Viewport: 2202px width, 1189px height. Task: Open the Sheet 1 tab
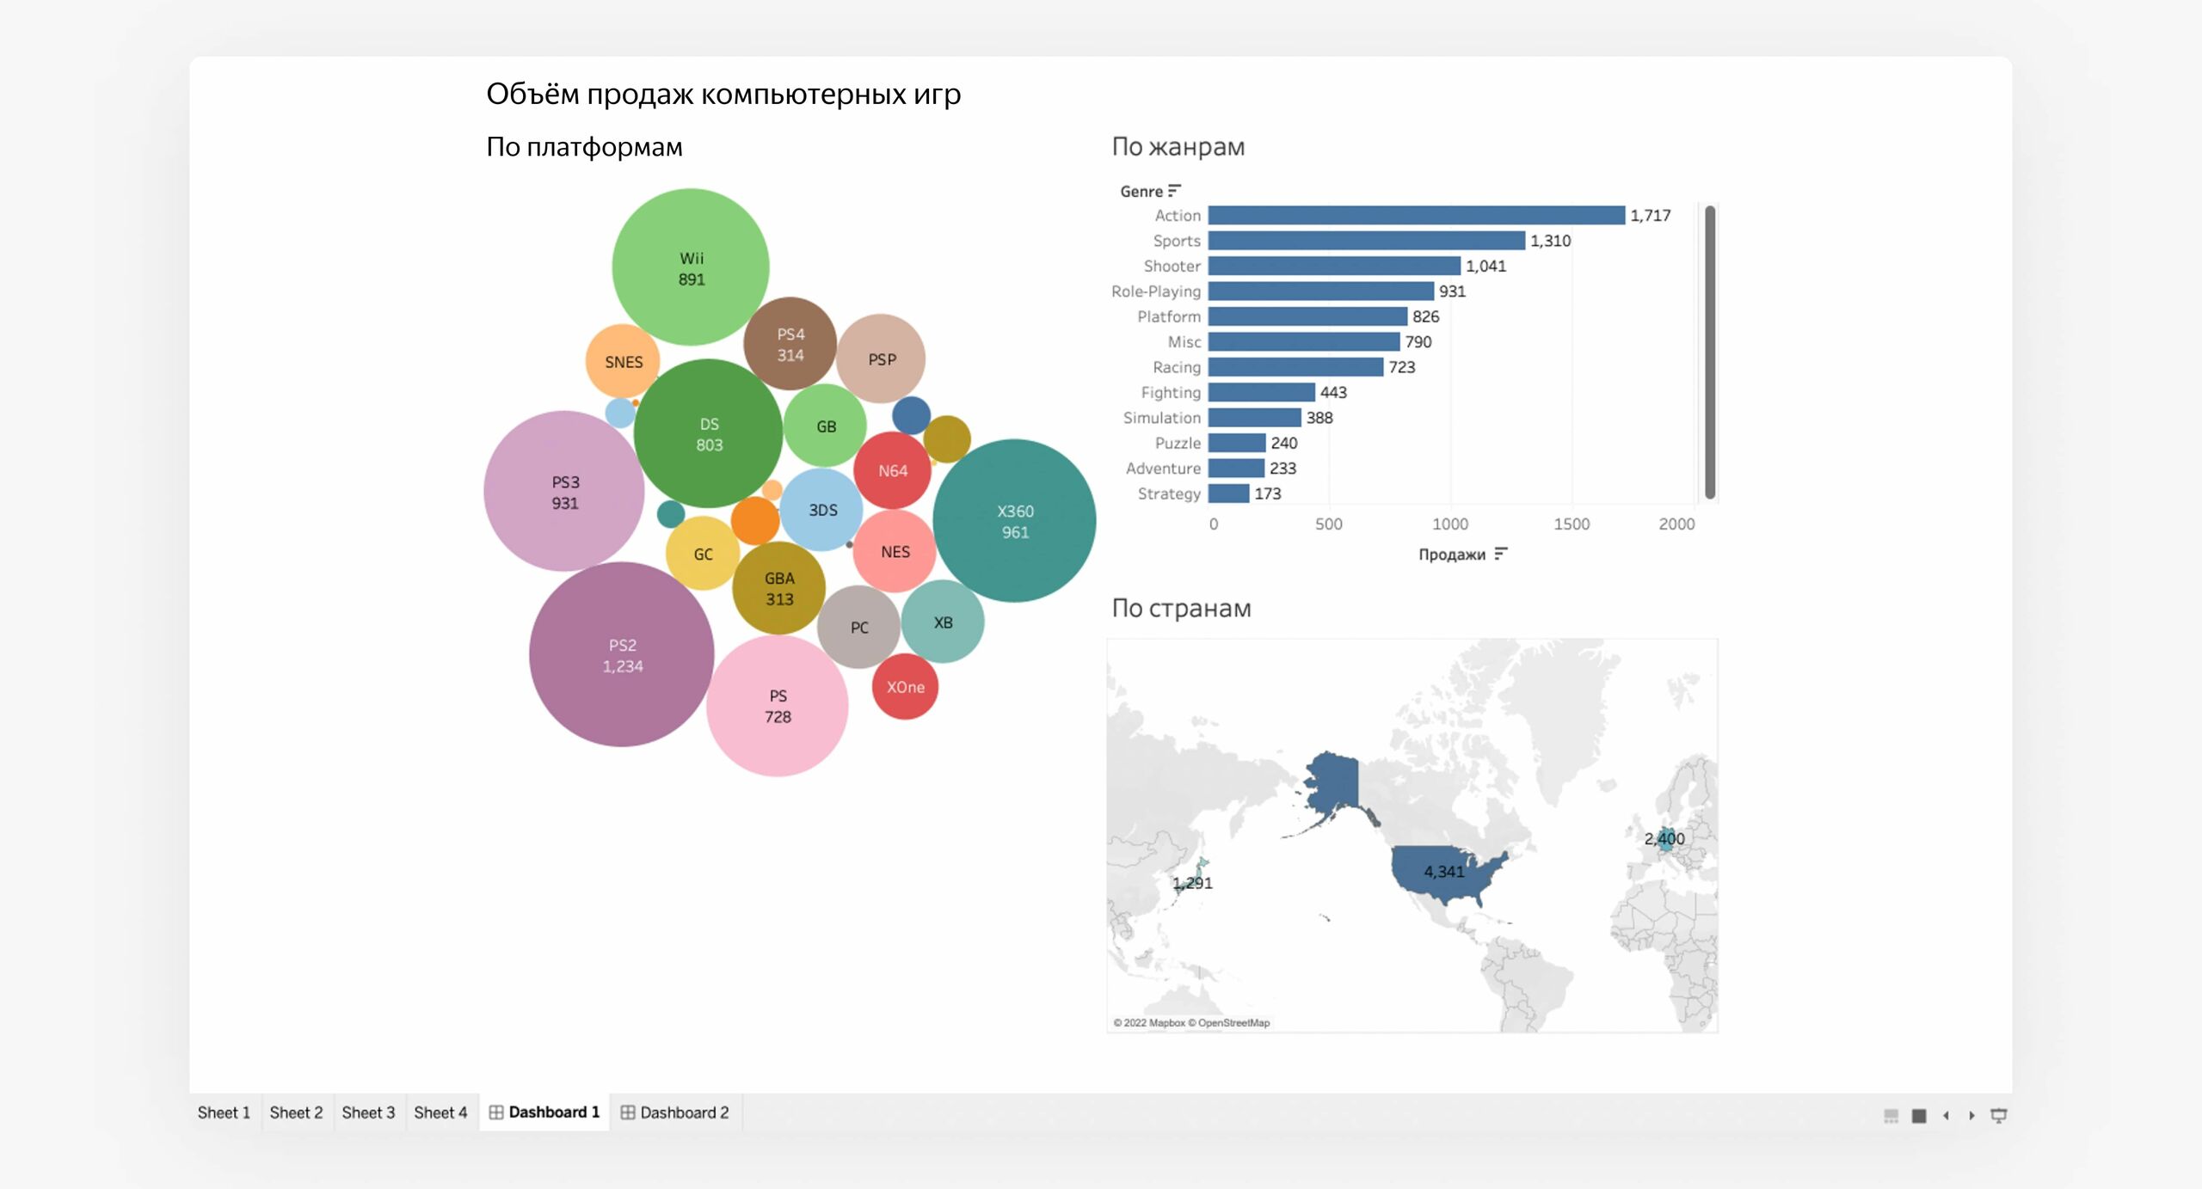(224, 1112)
